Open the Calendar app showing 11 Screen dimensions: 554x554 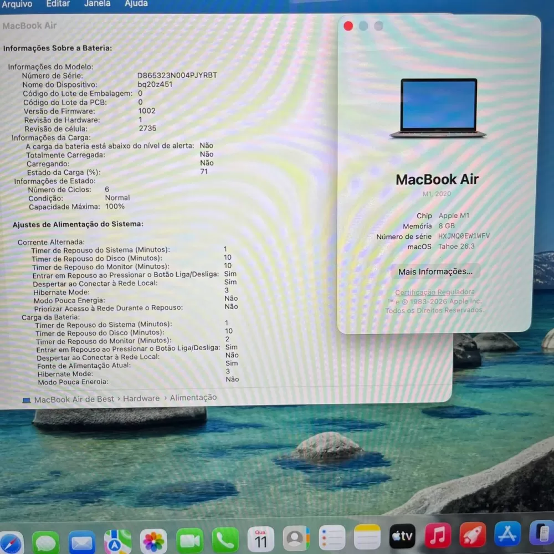point(260,539)
